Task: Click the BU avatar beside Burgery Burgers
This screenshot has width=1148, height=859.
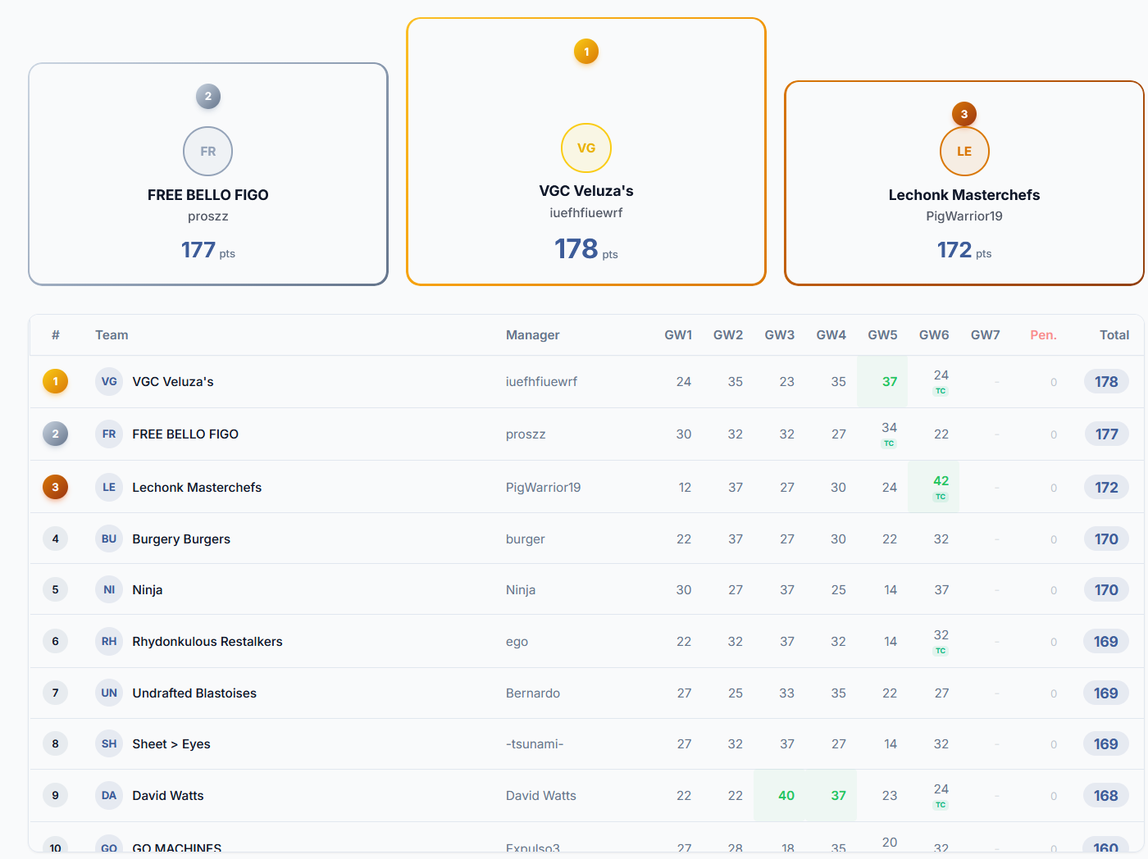Action: coord(109,539)
